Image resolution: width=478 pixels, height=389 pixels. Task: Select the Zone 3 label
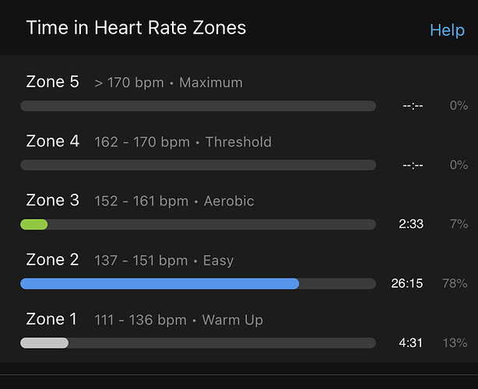tap(52, 200)
